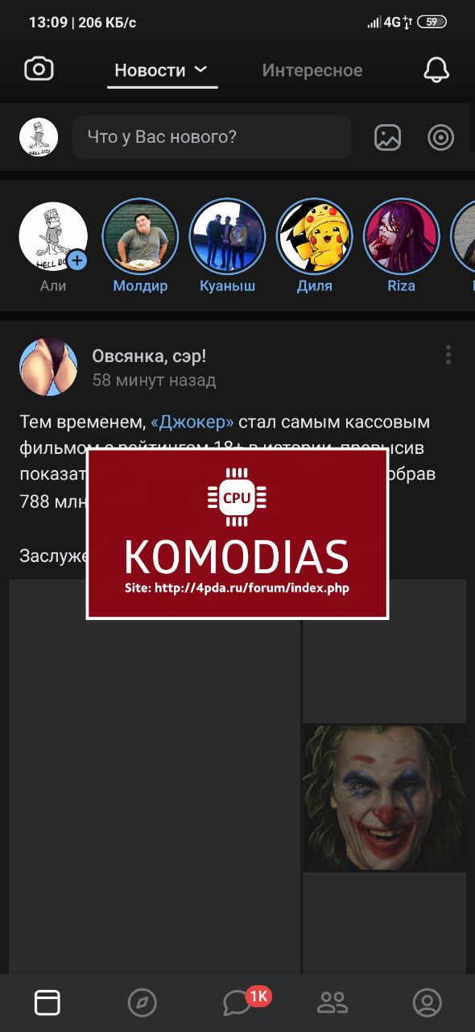Start a live broadcast via target icon

pos(440,137)
